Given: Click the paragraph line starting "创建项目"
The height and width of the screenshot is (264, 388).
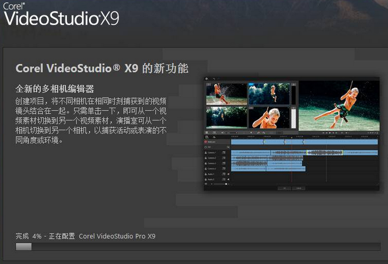Looking at the screenshot, I should pyautogui.click(x=91, y=101).
